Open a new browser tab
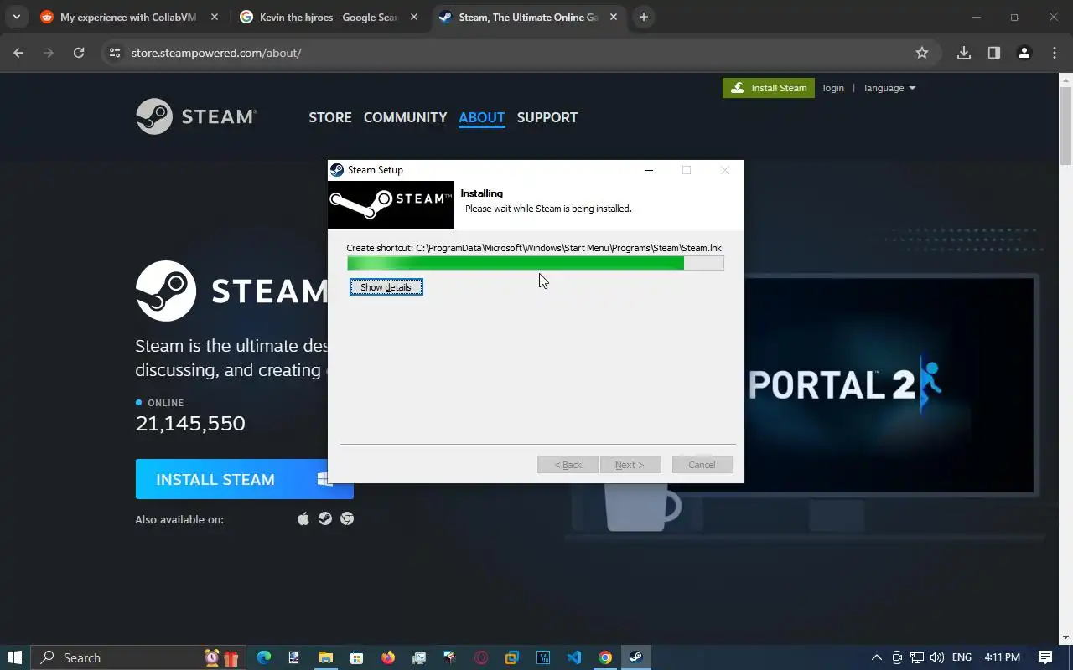 click(x=644, y=17)
